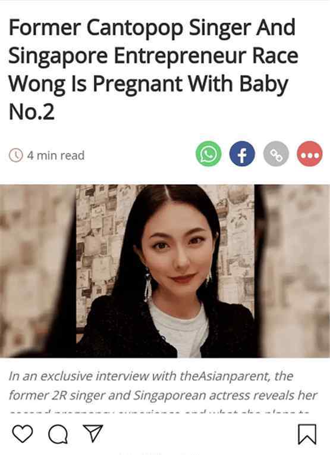Save the post with the bookmark icon
The width and height of the screenshot is (330, 455).
pos(307,434)
